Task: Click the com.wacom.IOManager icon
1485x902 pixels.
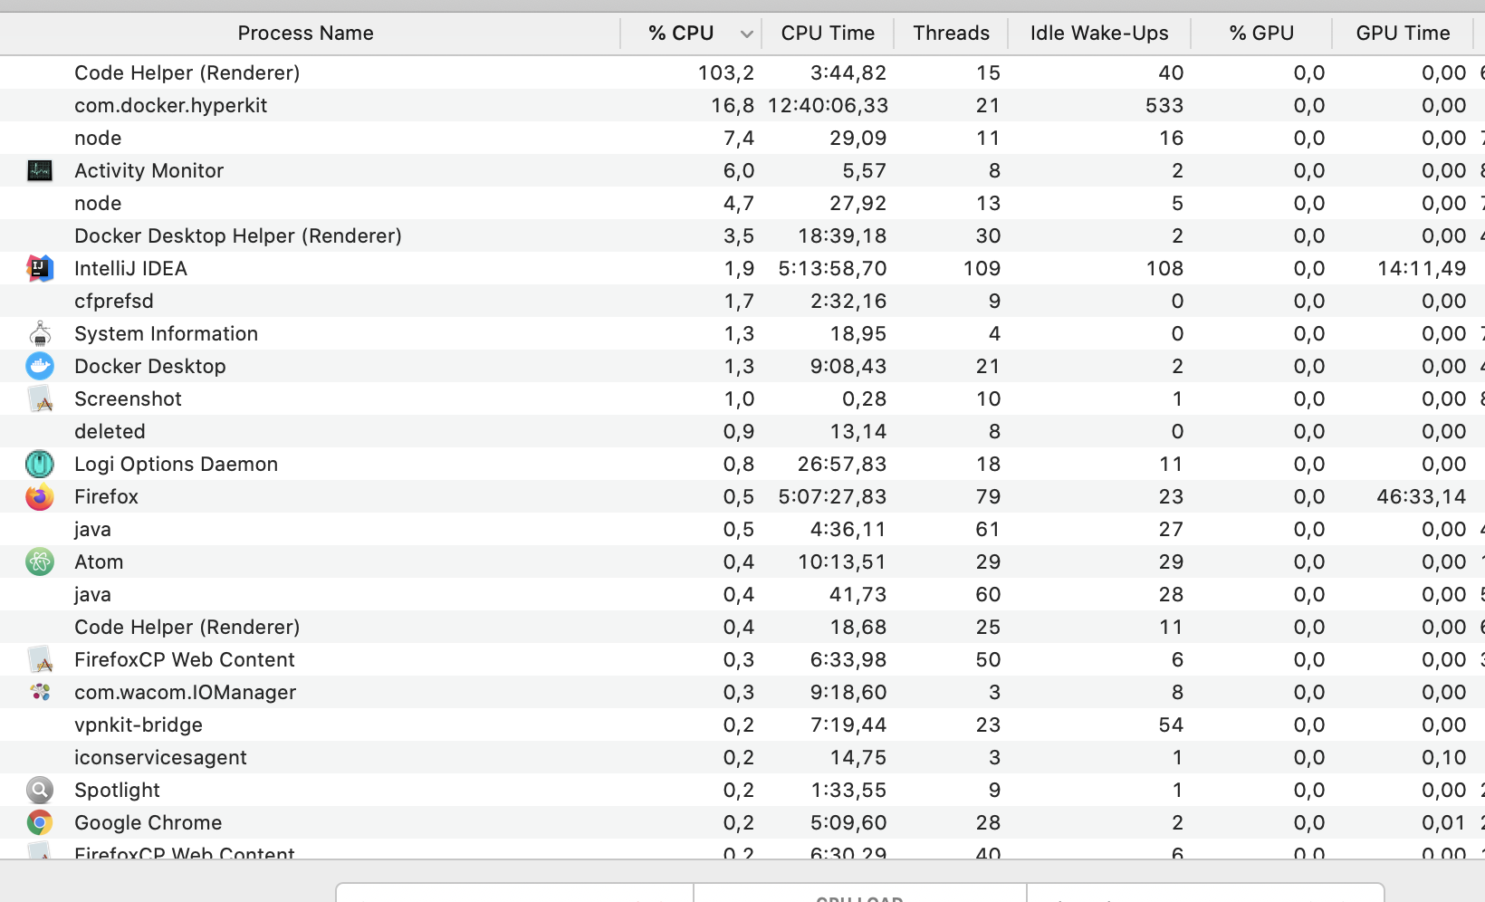Action: point(40,692)
